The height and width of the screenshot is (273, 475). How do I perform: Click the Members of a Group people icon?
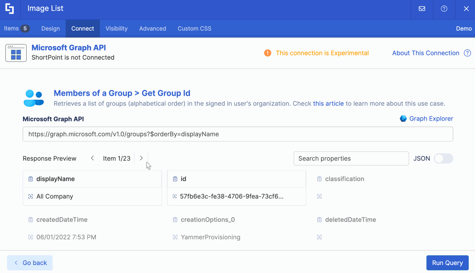tap(34, 98)
